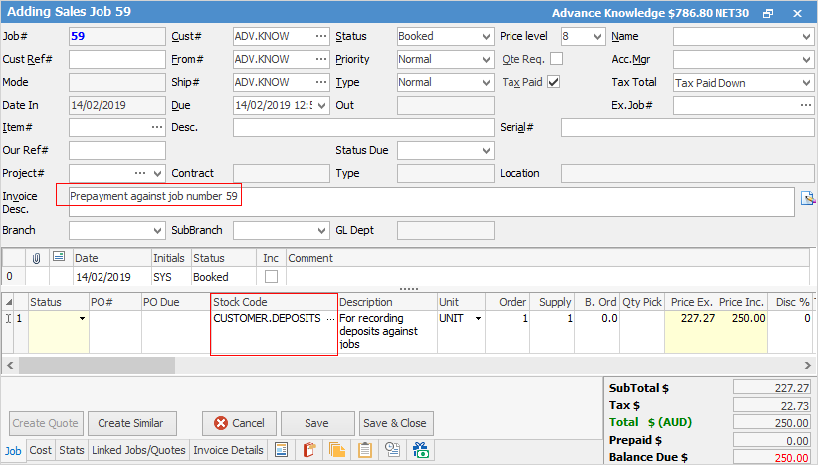
Task: Click the Create Similar button
Action: point(131,423)
